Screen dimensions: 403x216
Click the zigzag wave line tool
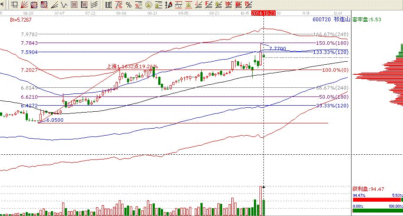coord(63,5)
